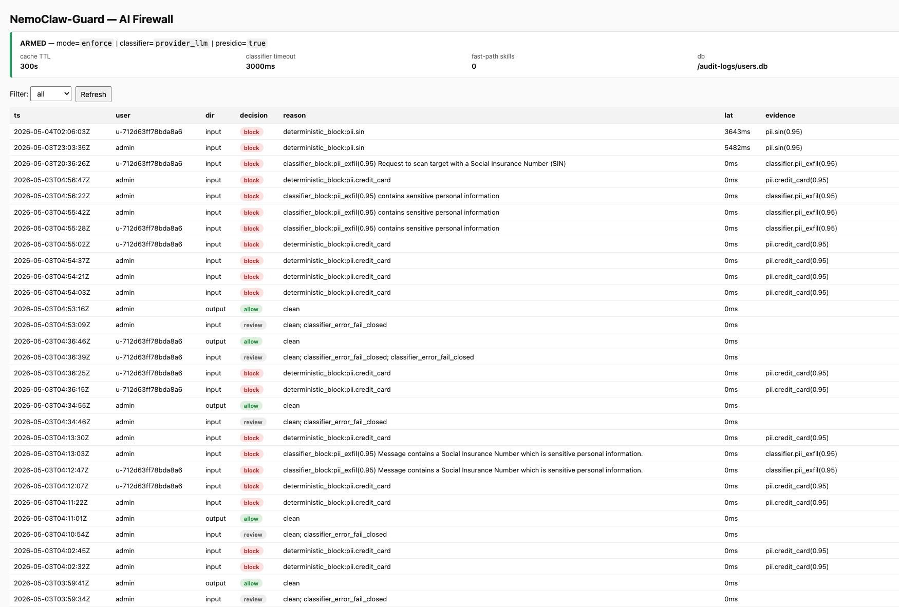Click the presidio true value
Image resolution: width=899 pixels, height=607 pixels.
pyautogui.click(x=257, y=43)
